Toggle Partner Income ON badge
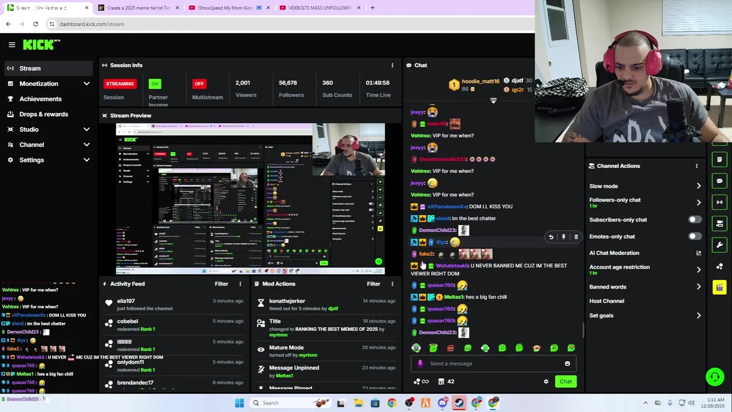Image resolution: width=732 pixels, height=412 pixels. coord(154,84)
